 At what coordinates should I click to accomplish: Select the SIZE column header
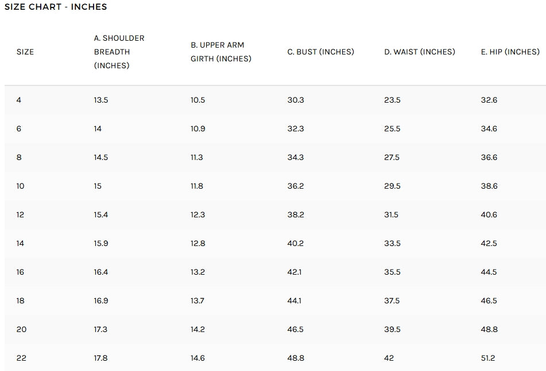[25, 52]
